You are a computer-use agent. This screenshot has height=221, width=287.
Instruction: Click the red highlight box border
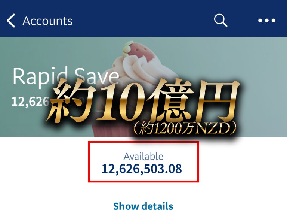tap(143, 142)
